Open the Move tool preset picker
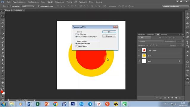 pos(7,6)
